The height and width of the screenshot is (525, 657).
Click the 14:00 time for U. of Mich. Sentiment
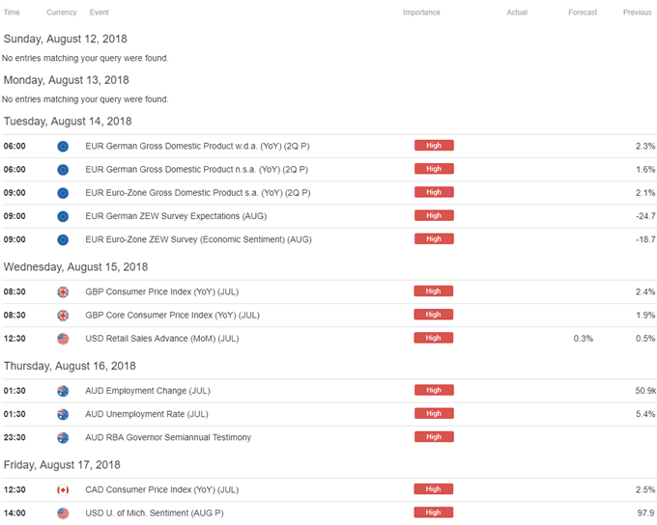14,513
